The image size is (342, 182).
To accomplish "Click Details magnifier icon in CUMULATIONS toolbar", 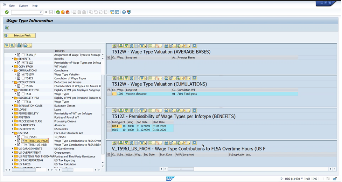I will point(114,78).
